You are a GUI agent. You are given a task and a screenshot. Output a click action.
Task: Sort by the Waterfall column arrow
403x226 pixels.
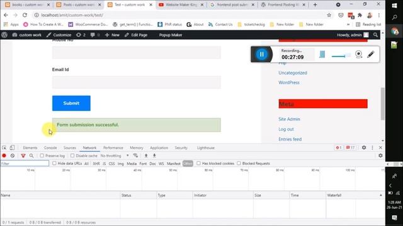tap(380, 195)
